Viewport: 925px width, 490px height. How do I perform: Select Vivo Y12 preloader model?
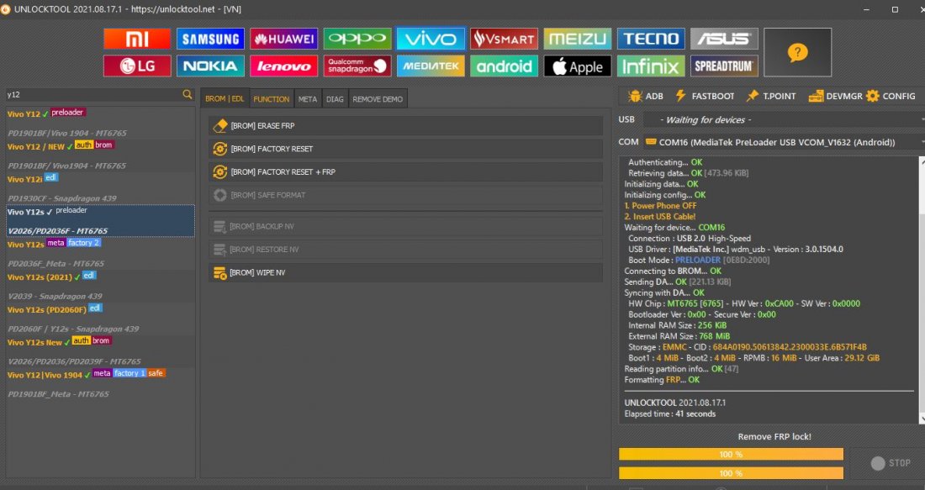pyautogui.click(x=100, y=124)
